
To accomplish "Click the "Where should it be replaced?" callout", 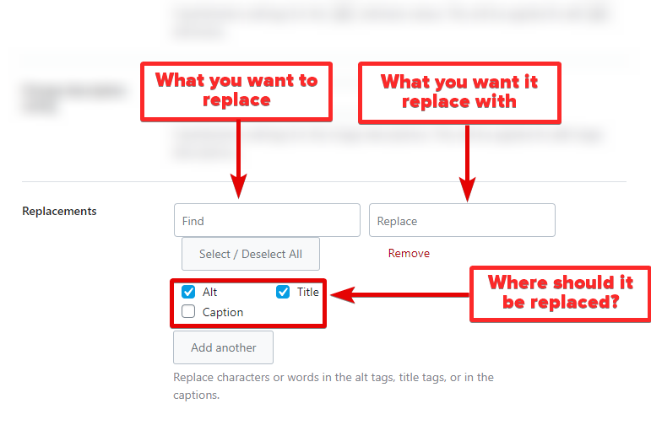I will point(560,292).
